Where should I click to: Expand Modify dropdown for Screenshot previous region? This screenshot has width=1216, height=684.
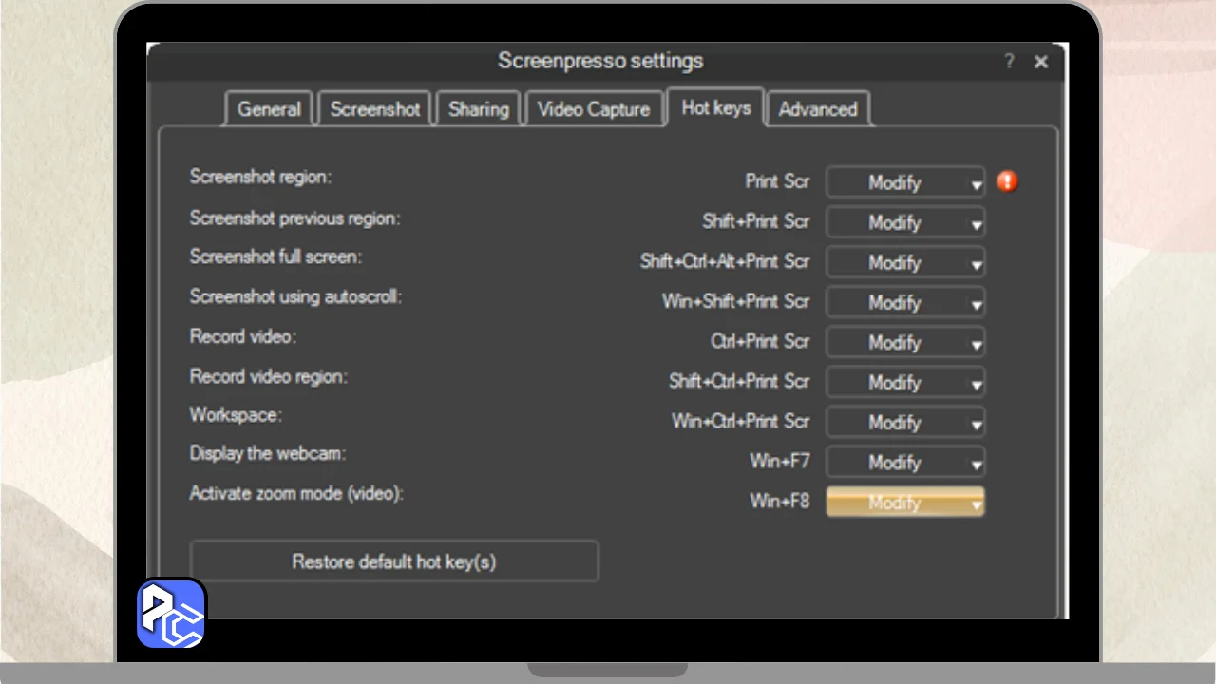904,222
